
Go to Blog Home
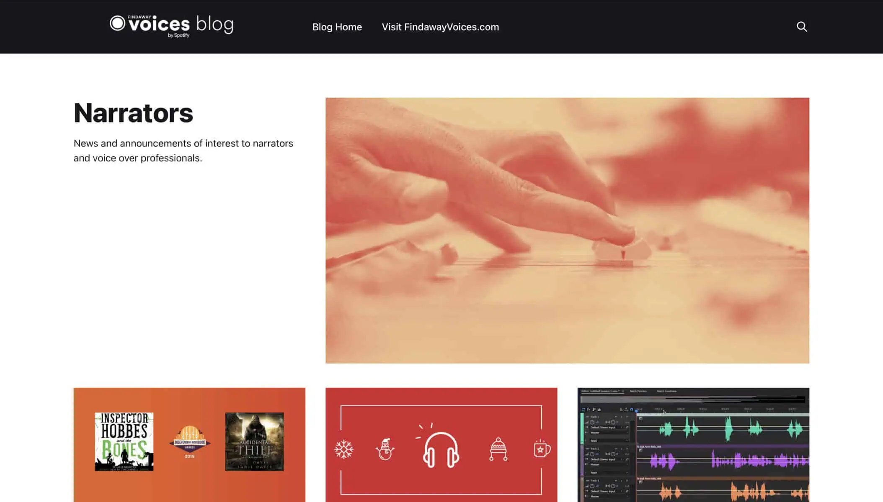coord(337,27)
